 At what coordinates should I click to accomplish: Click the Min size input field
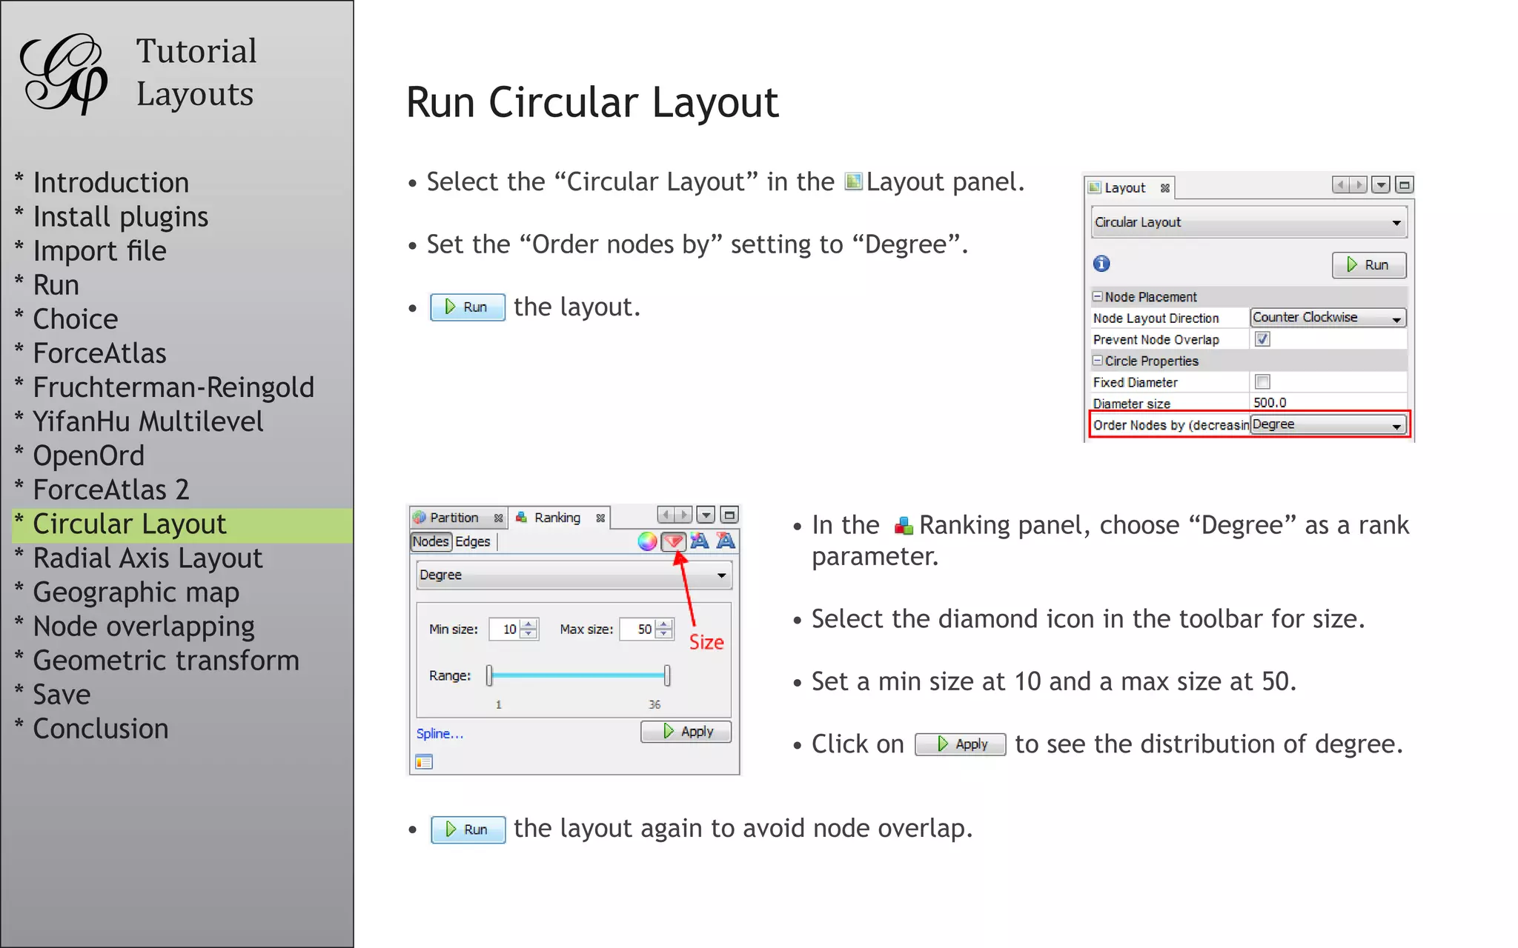coord(506,630)
